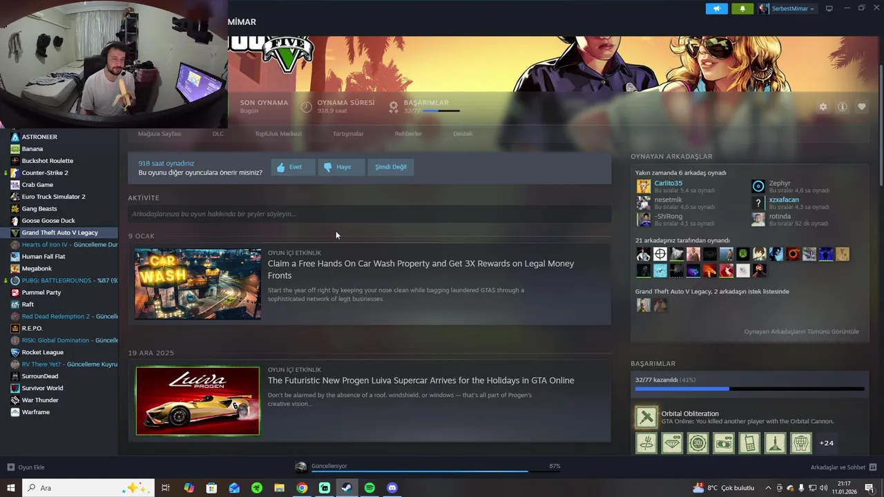884x497 pixels.
Task: Select Banana in the library list
Action: [x=32, y=149]
